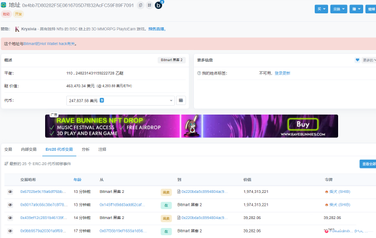Click the SHIB token icon in first row
This screenshot has height=238, width=376.
coord(326,192)
